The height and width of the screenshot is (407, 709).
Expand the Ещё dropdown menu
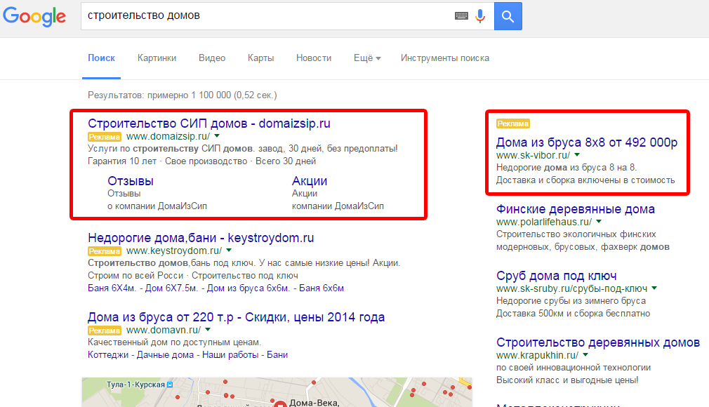coord(367,58)
